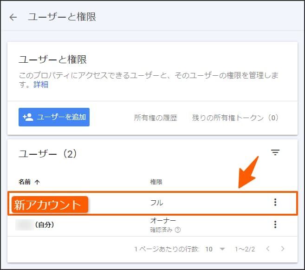Image resolution: width=305 pixels, height=270 pixels.
Task: Open the rows per page dropdown showing 10
Action: click(215, 249)
